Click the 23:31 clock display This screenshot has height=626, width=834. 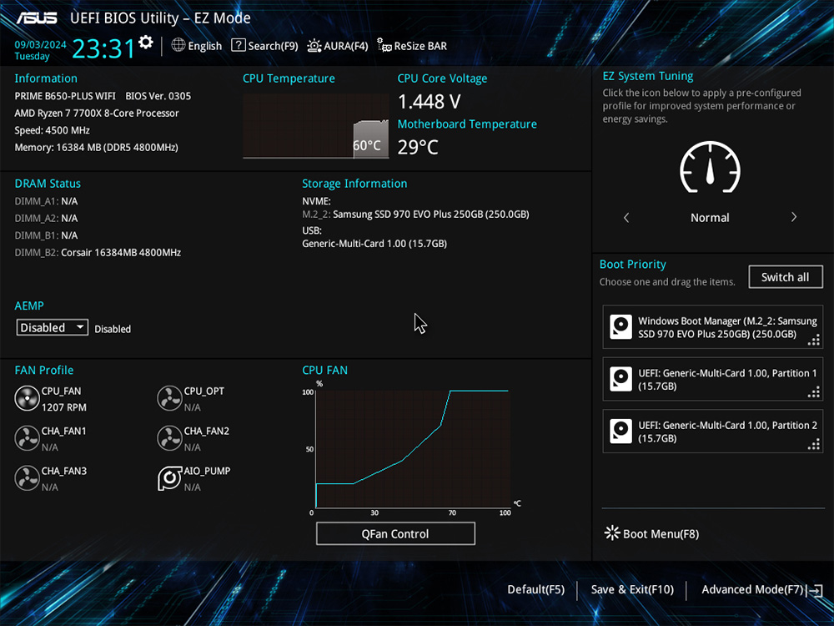(103, 48)
